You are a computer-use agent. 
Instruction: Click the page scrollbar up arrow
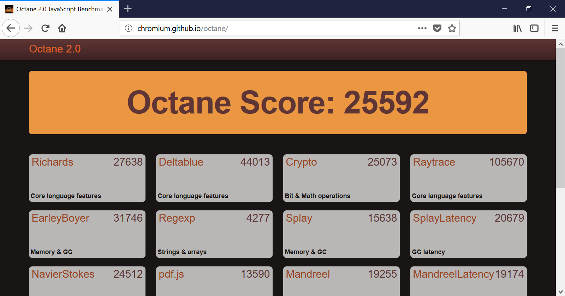[560, 44]
